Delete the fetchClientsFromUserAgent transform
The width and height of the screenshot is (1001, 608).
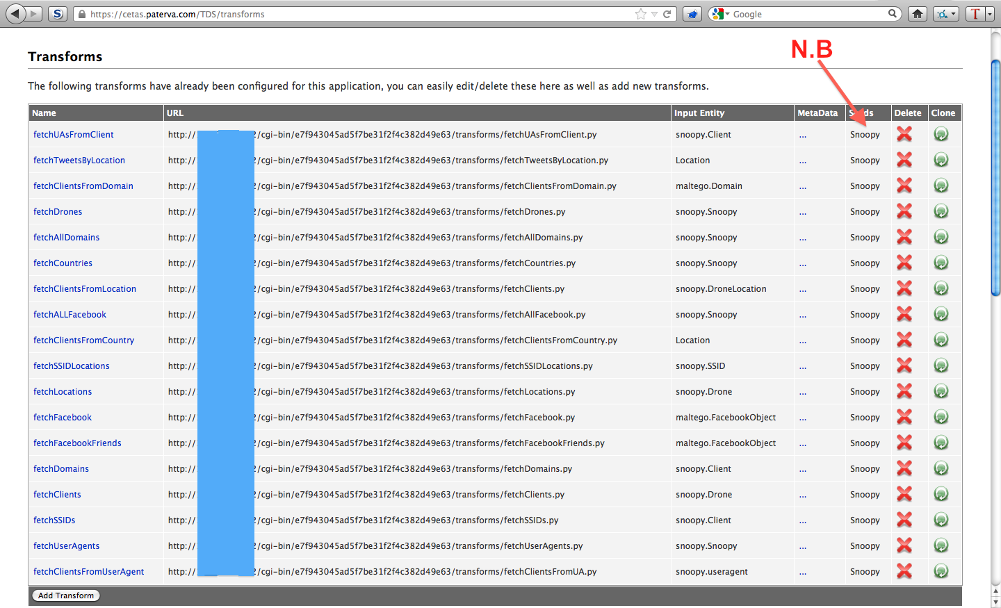pos(904,571)
